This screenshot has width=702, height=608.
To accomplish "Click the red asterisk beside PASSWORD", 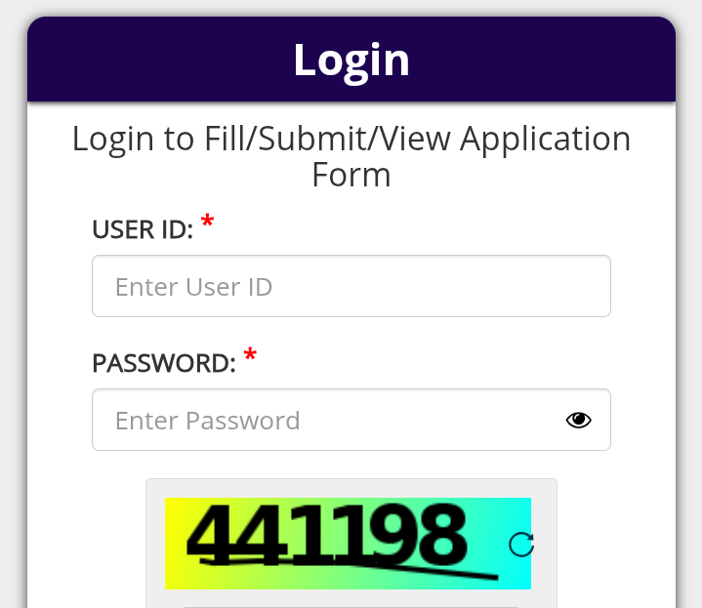I will point(250,357).
